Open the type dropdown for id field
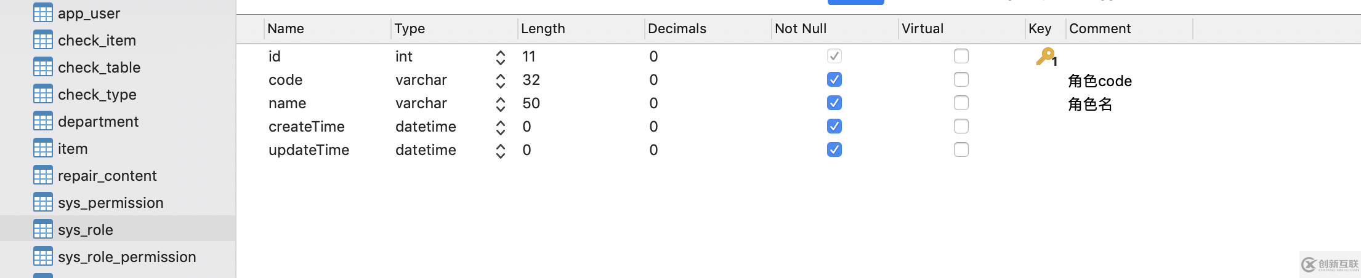Screen dimensions: 1361x278 click(x=501, y=57)
